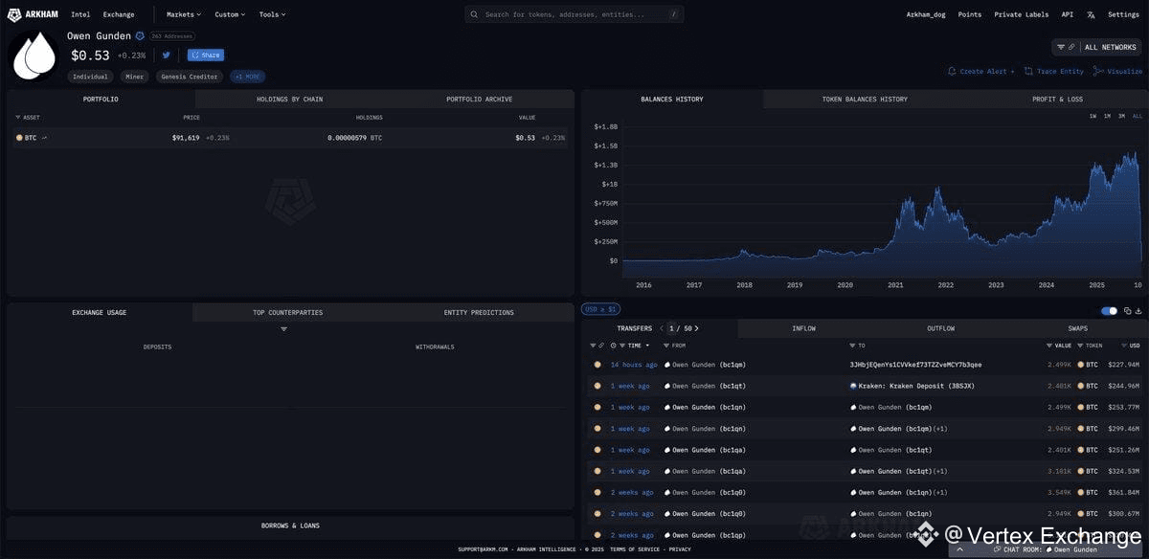The height and width of the screenshot is (559, 1149).
Task: Click the copy icon above transfers table
Action: (1128, 311)
